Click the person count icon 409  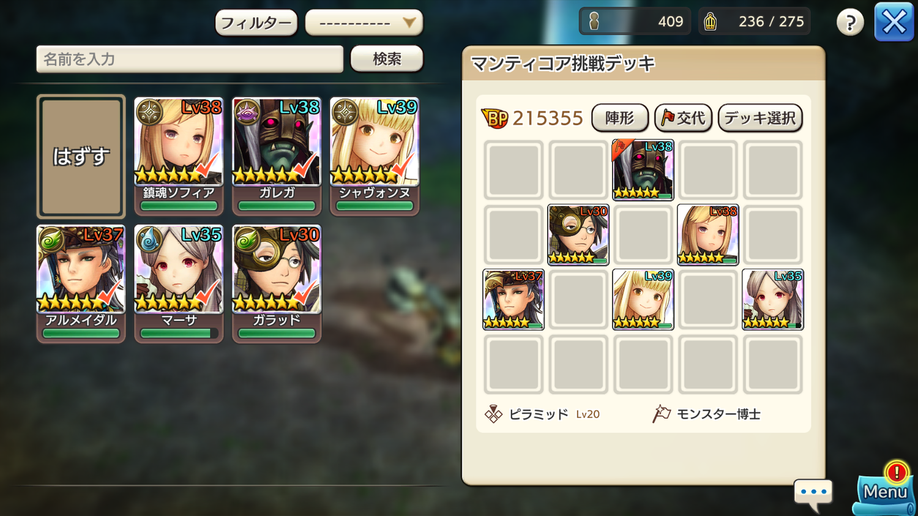click(594, 22)
